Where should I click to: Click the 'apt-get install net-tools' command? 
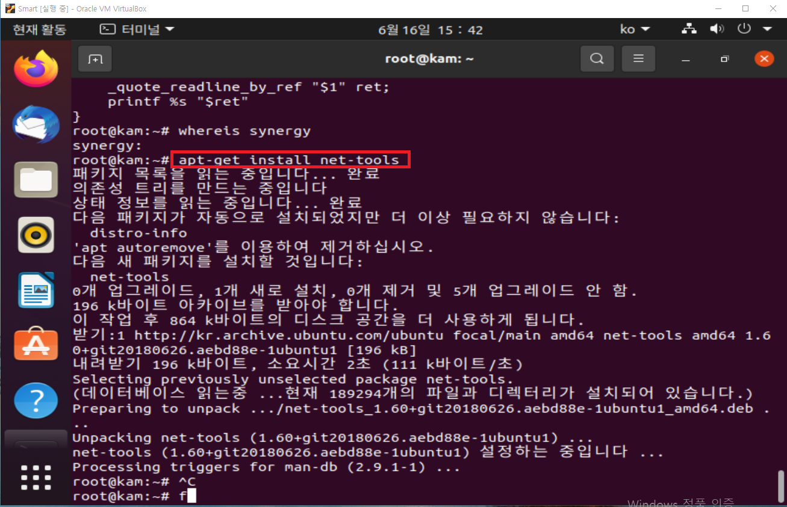pos(289,160)
